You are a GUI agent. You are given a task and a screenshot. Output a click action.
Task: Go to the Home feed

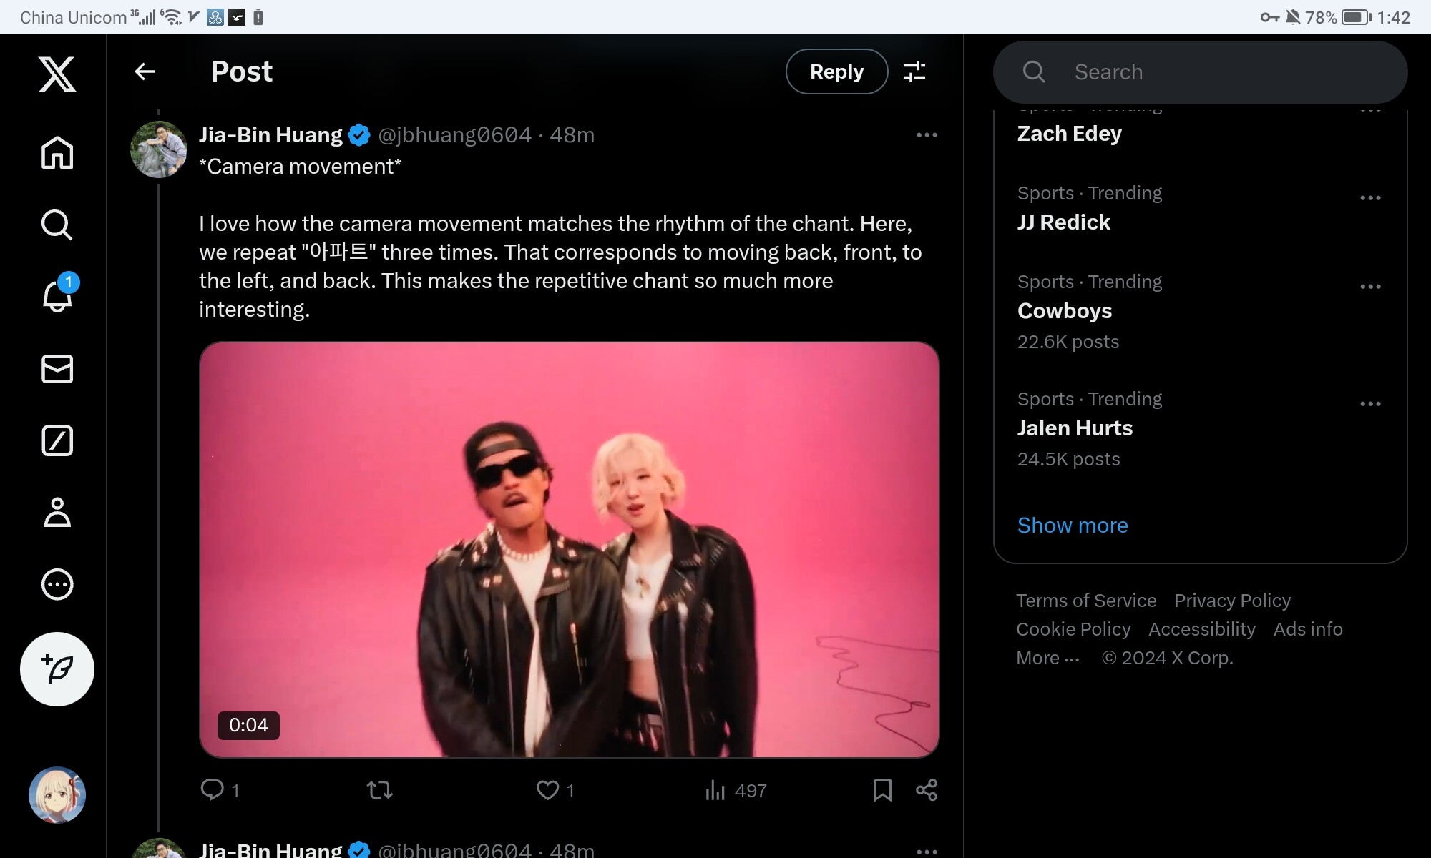pos(57,152)
